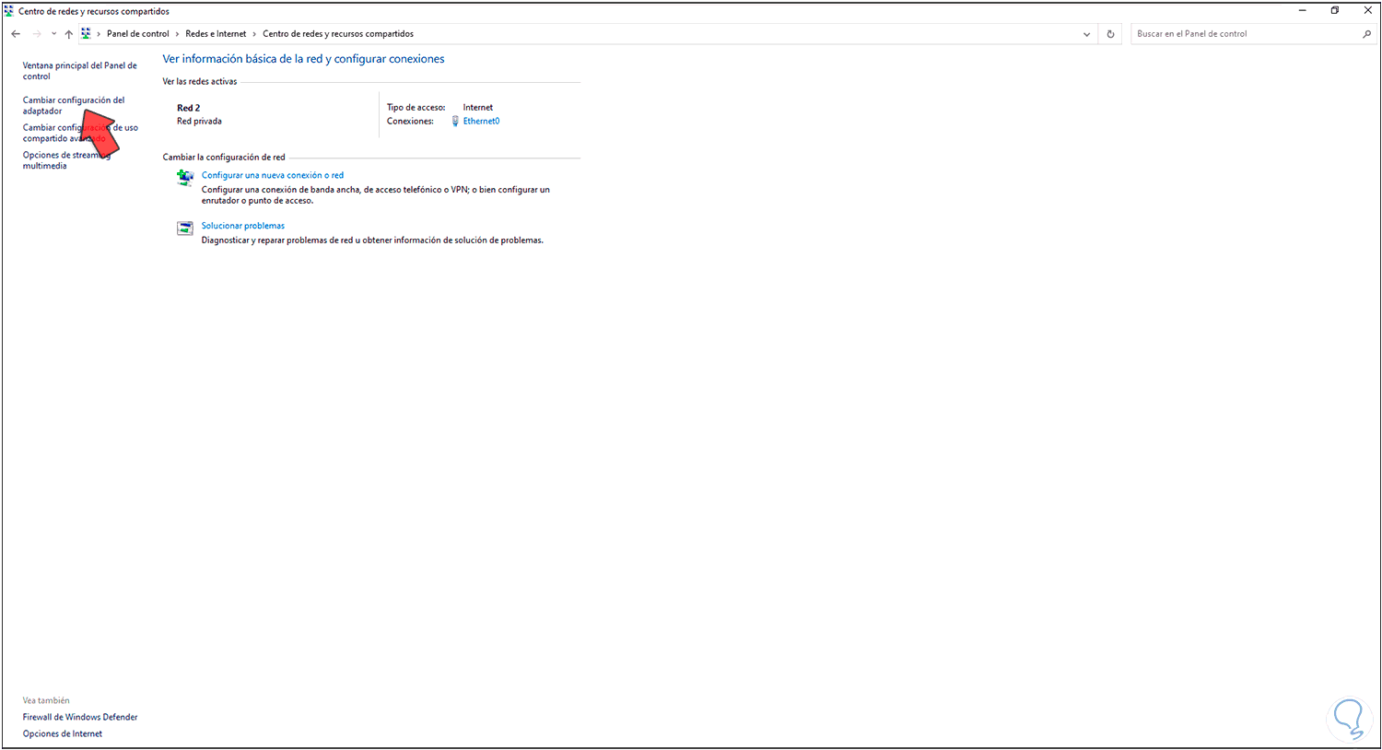Image resolution: width=1382 pixels, height=750 pixels.
Task: Click the Red privada text
Action: (199, 121)
